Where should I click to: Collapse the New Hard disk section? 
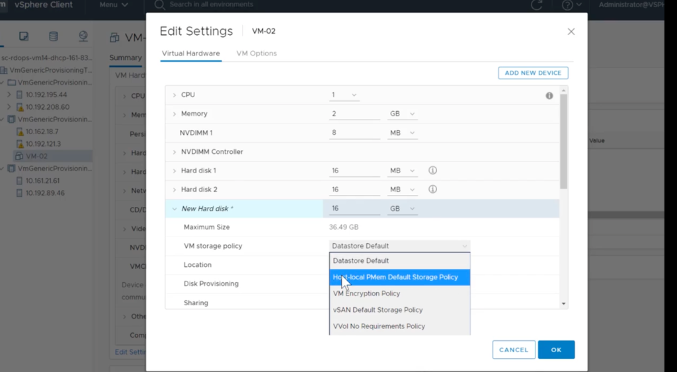point(175,209)
